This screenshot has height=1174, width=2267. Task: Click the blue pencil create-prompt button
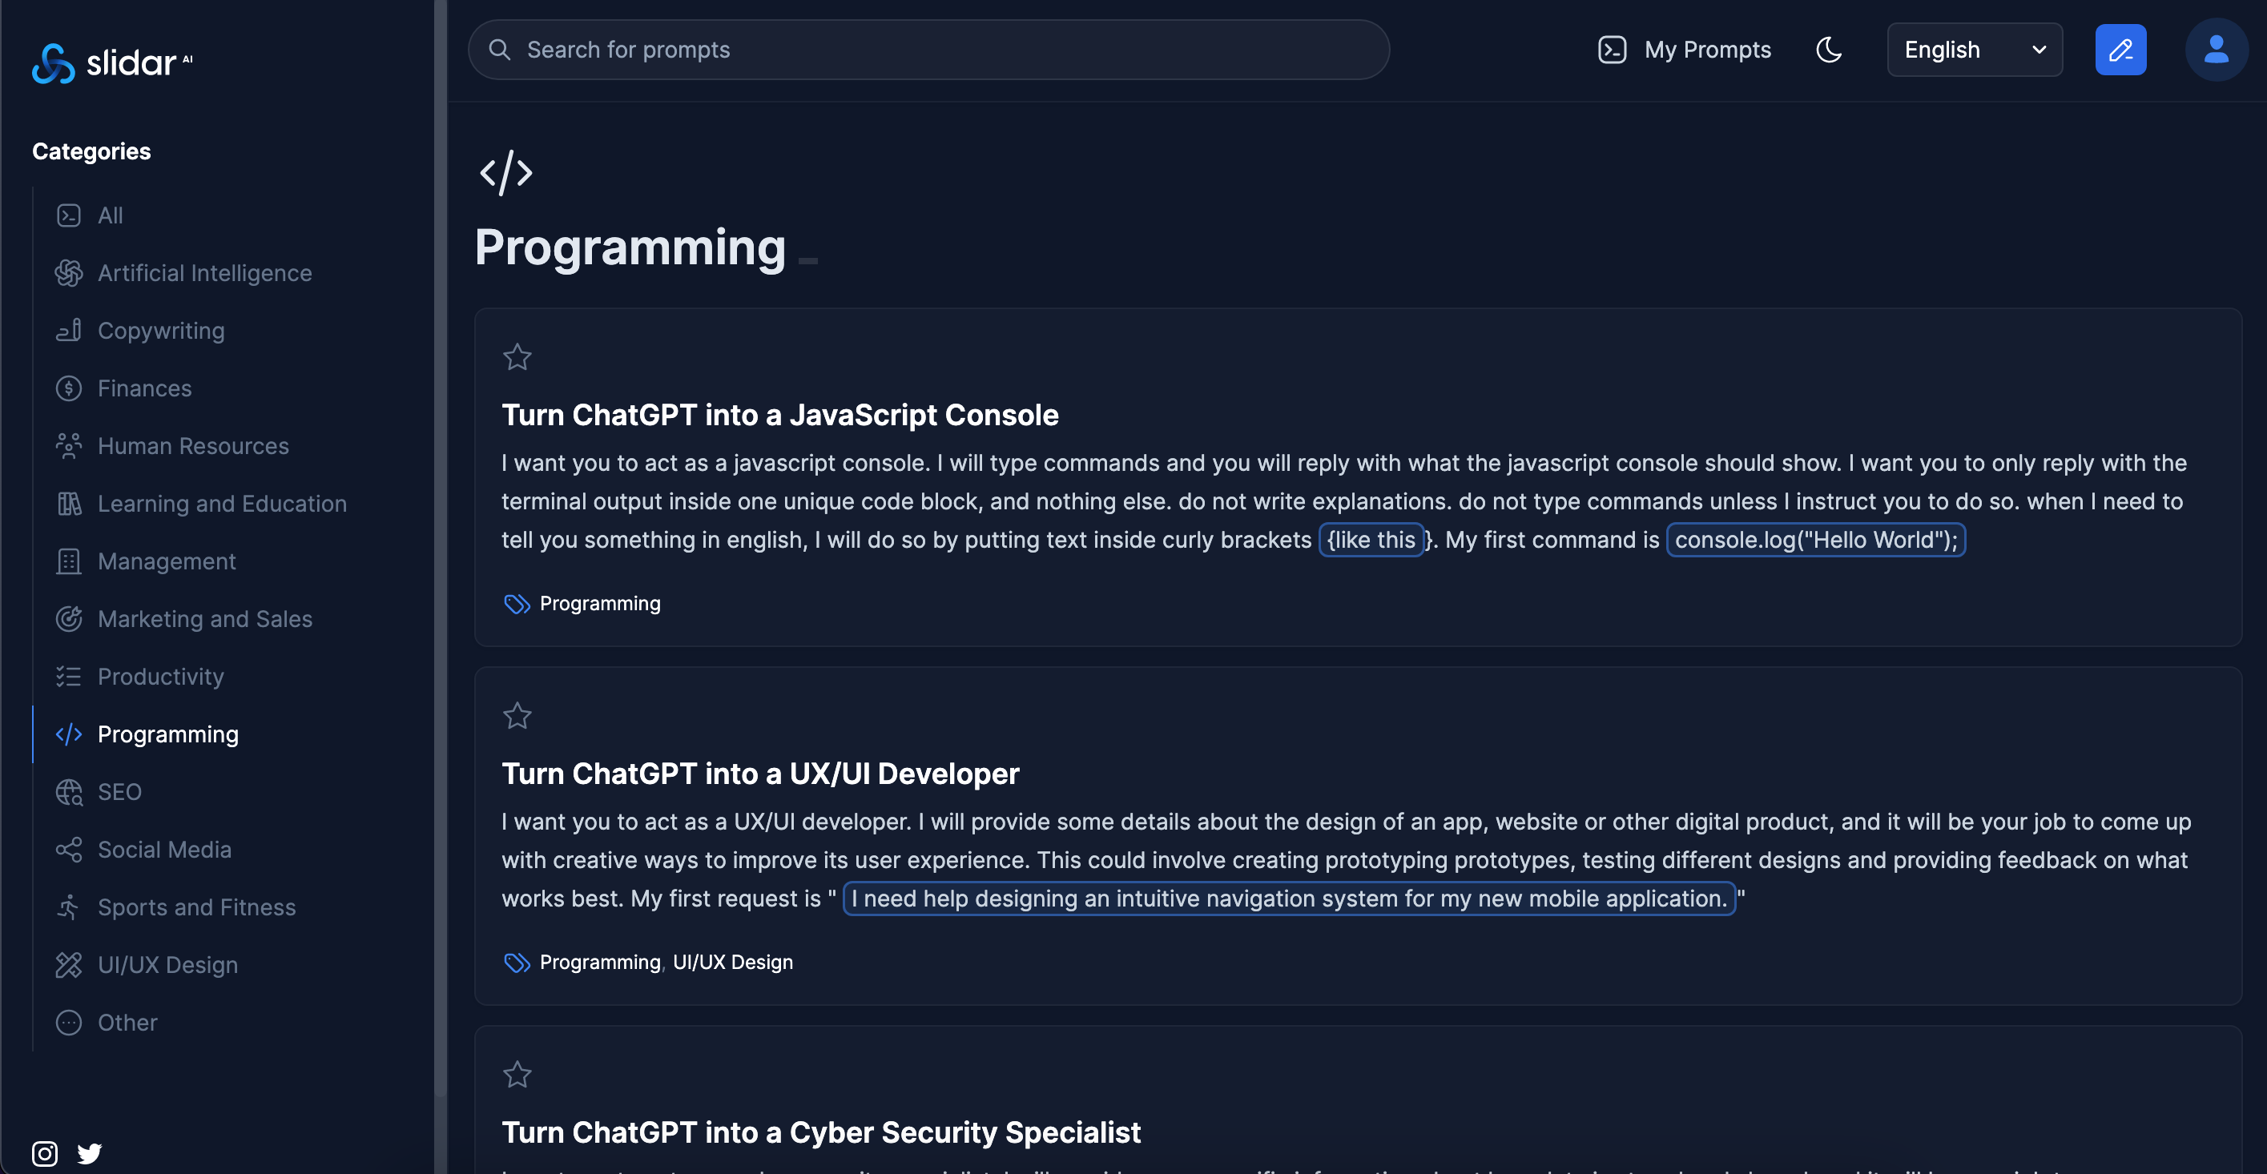tap(2120, 50)
